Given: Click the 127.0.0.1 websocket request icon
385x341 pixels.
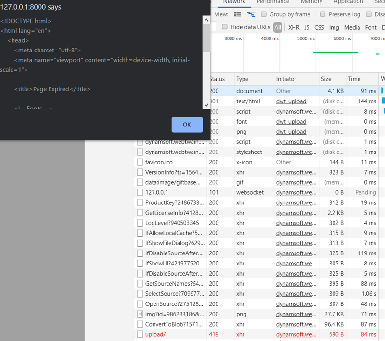Looking at the screenshot, I should pos(140,192).
